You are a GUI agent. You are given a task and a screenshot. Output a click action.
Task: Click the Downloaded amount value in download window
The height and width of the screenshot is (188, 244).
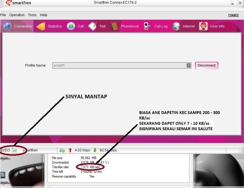(95, 163)
